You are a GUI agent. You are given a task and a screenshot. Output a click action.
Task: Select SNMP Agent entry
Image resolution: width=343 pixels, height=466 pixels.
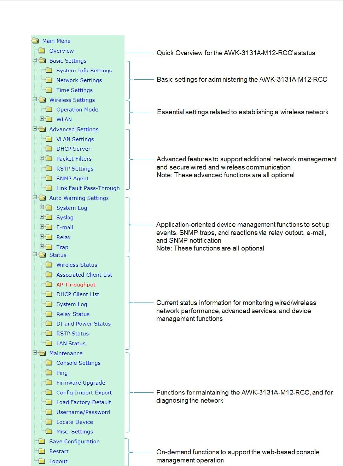click(x=72, y=178)
